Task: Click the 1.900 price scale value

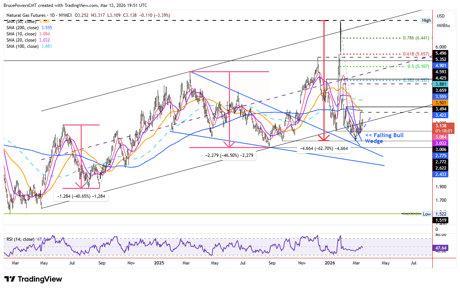Action: pyautogui.click(x=441, y=187)
